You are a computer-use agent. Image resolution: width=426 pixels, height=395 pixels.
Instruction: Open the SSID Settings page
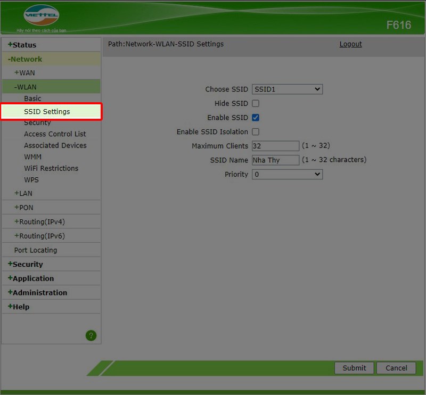tap(47, 112)
